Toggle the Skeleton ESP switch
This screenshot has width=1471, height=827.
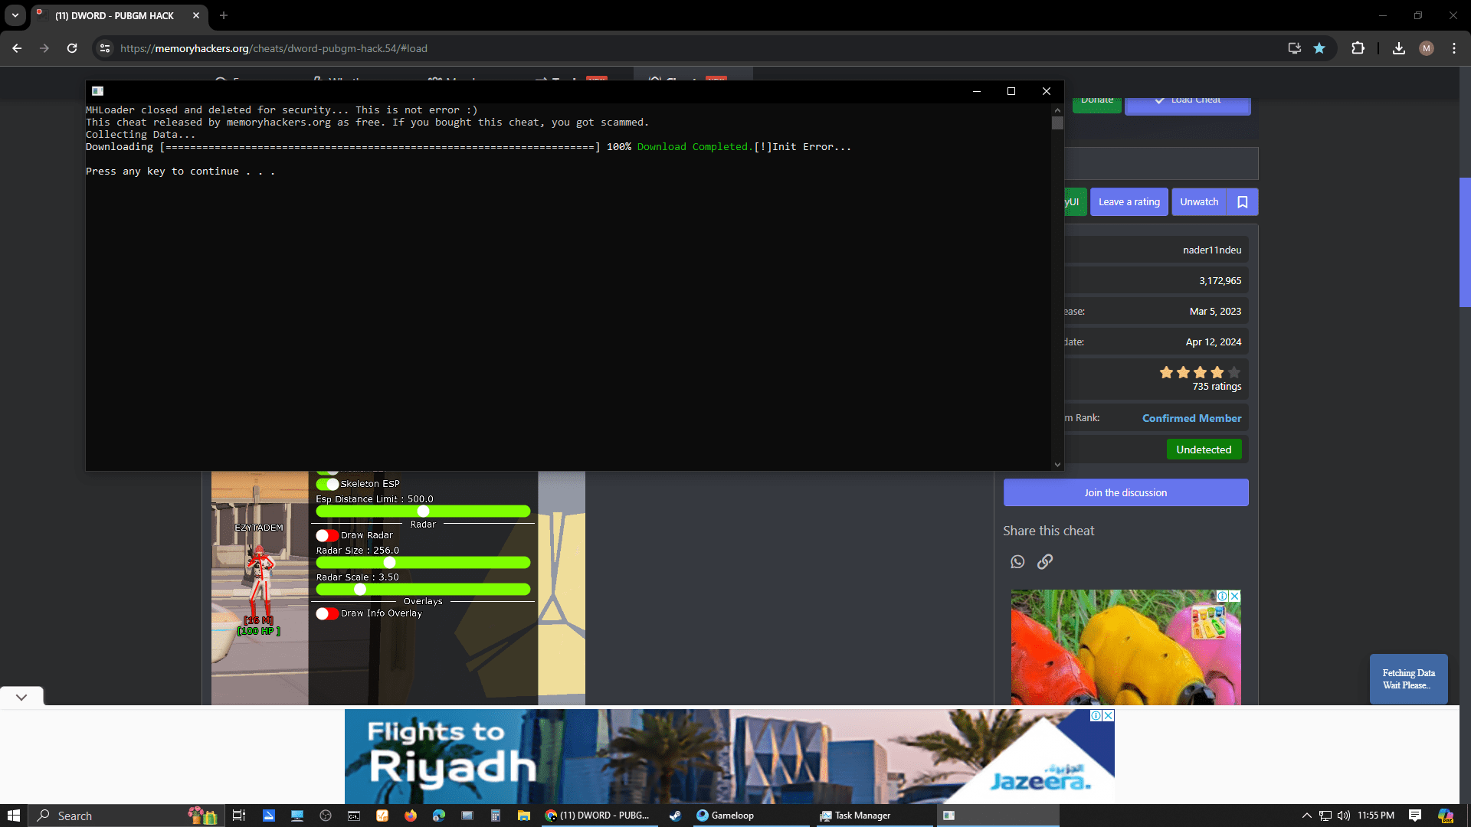coord(327,484)
